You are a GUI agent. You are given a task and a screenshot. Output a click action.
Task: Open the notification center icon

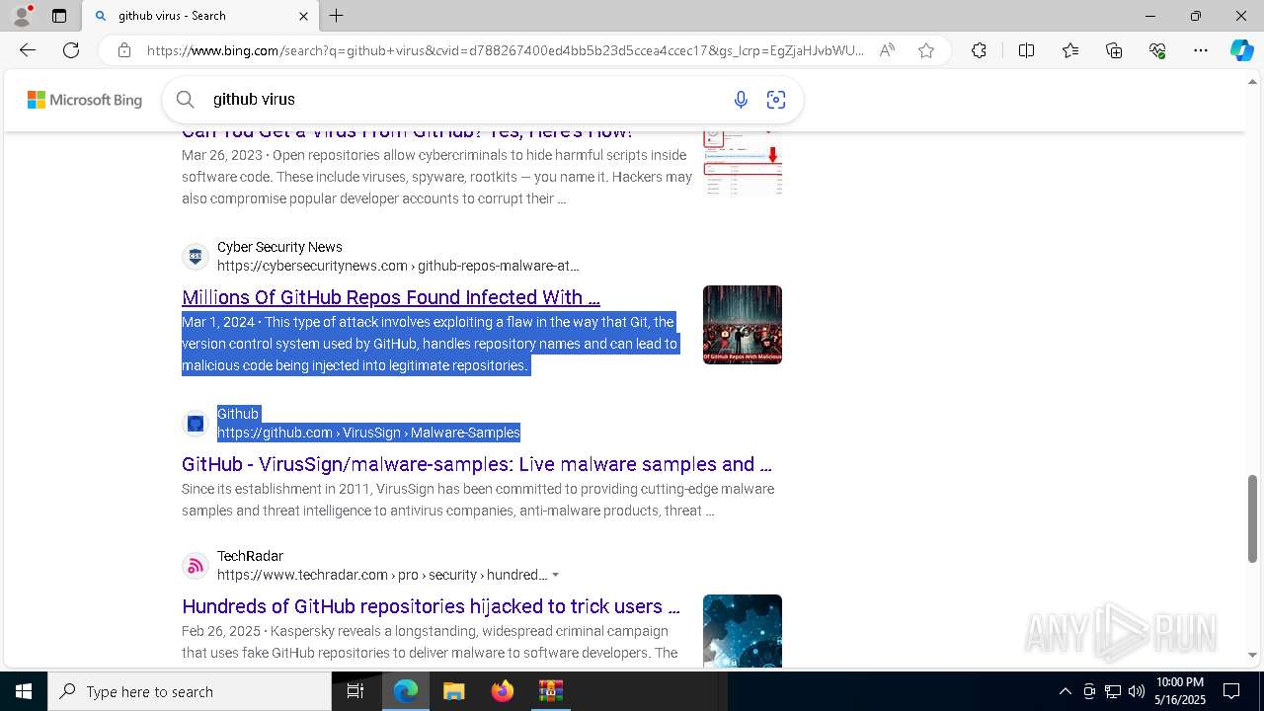(x=1231, y=691)
